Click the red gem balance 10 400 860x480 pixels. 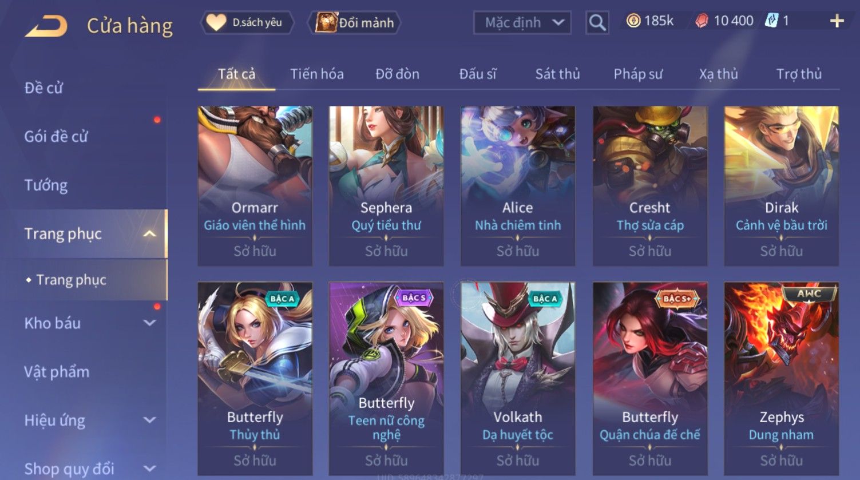[x=725, y=21]
